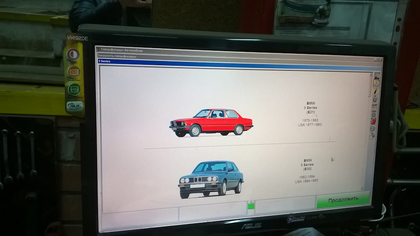Click the vehicle list scroll down arrow
This screenshot has height=236, width=420.
point(362,189)
